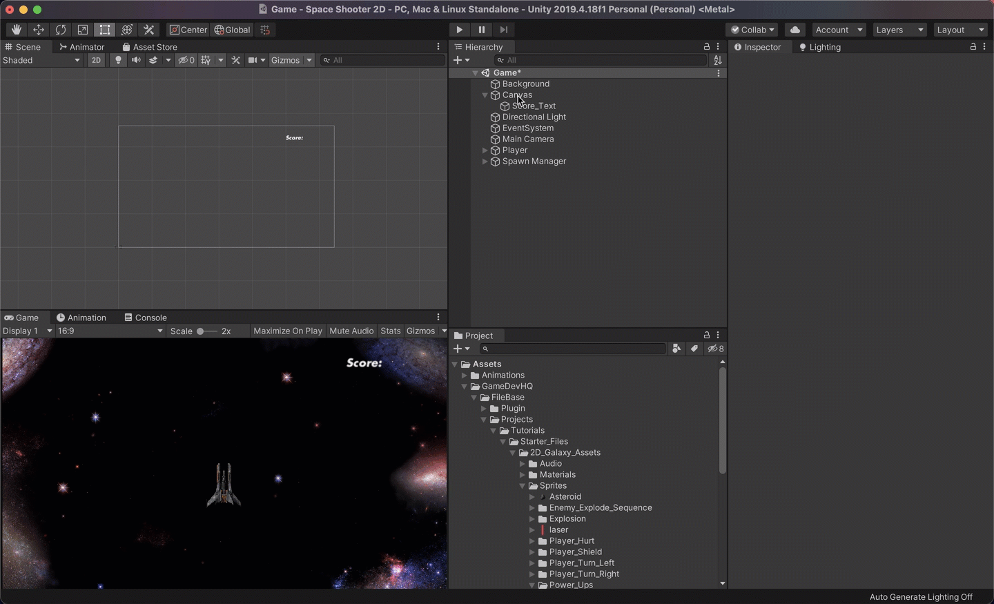Screen dimensions: 994x604
Task: Toggle Global handle rotation button
Action: coord(233,30)
